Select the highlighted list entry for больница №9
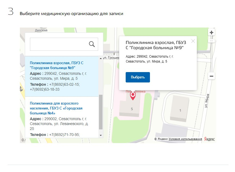This screenshot has height=172, width=235. coord(63,76)
